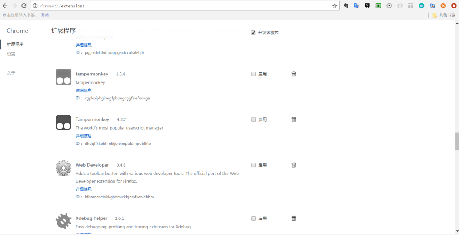
Task: Click the red up-arrow extension icon
Action: (x=453, y=6)
